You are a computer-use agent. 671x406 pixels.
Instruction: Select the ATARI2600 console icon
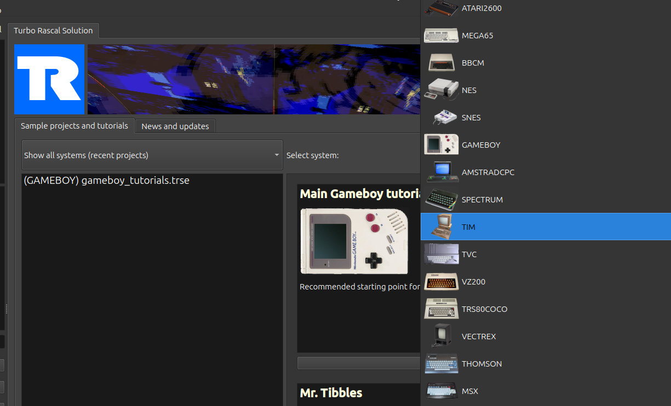tap(441, 8)
